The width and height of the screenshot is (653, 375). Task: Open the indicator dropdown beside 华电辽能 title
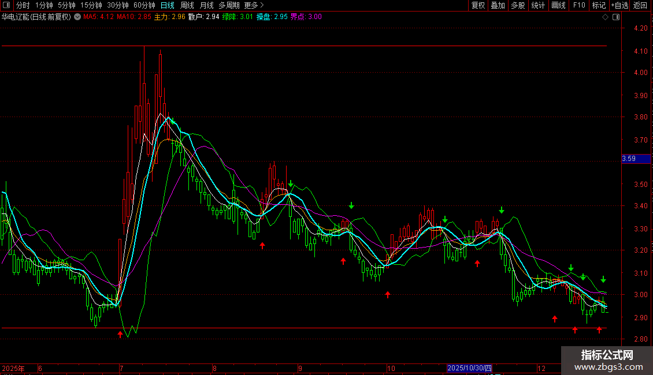77,17
